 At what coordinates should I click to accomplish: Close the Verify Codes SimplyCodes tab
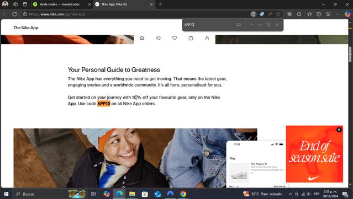click(x=89, y=4)
